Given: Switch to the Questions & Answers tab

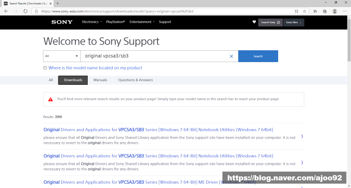Looking at the screenshot, I should point(136,80).
